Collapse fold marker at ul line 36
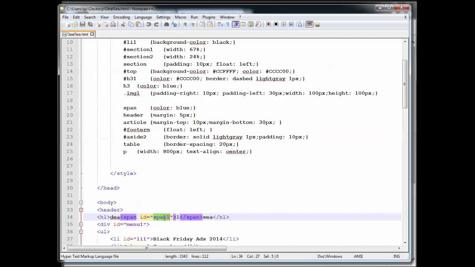475x267 pixels. coord(81,232)
